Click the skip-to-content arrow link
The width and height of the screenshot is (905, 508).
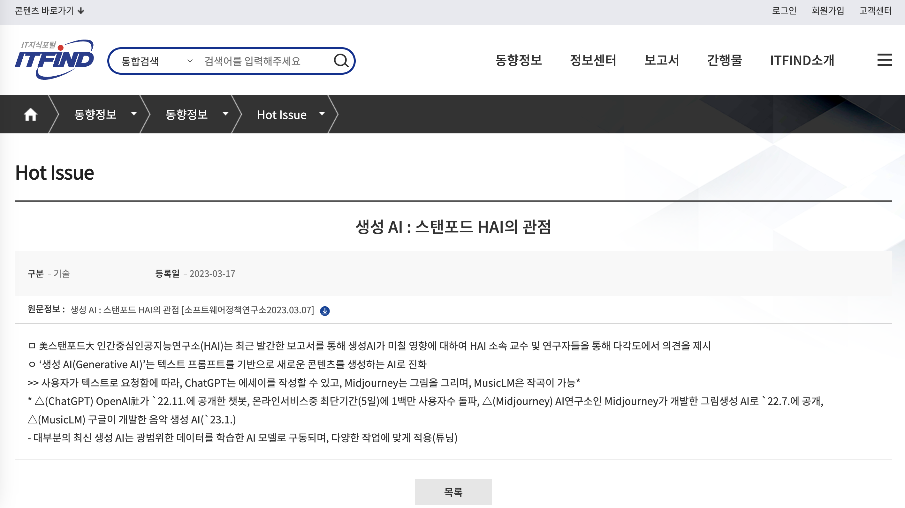point(49,11)
